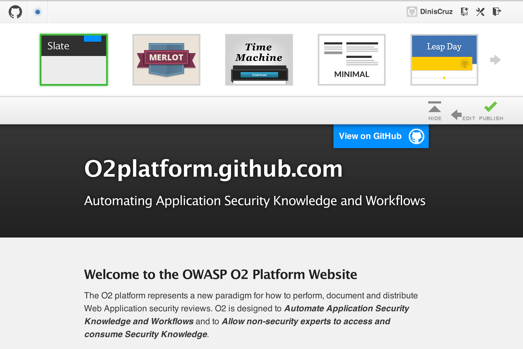
Task: Open the DinisCruz profile username link
Action: click(x=436, y=12)
